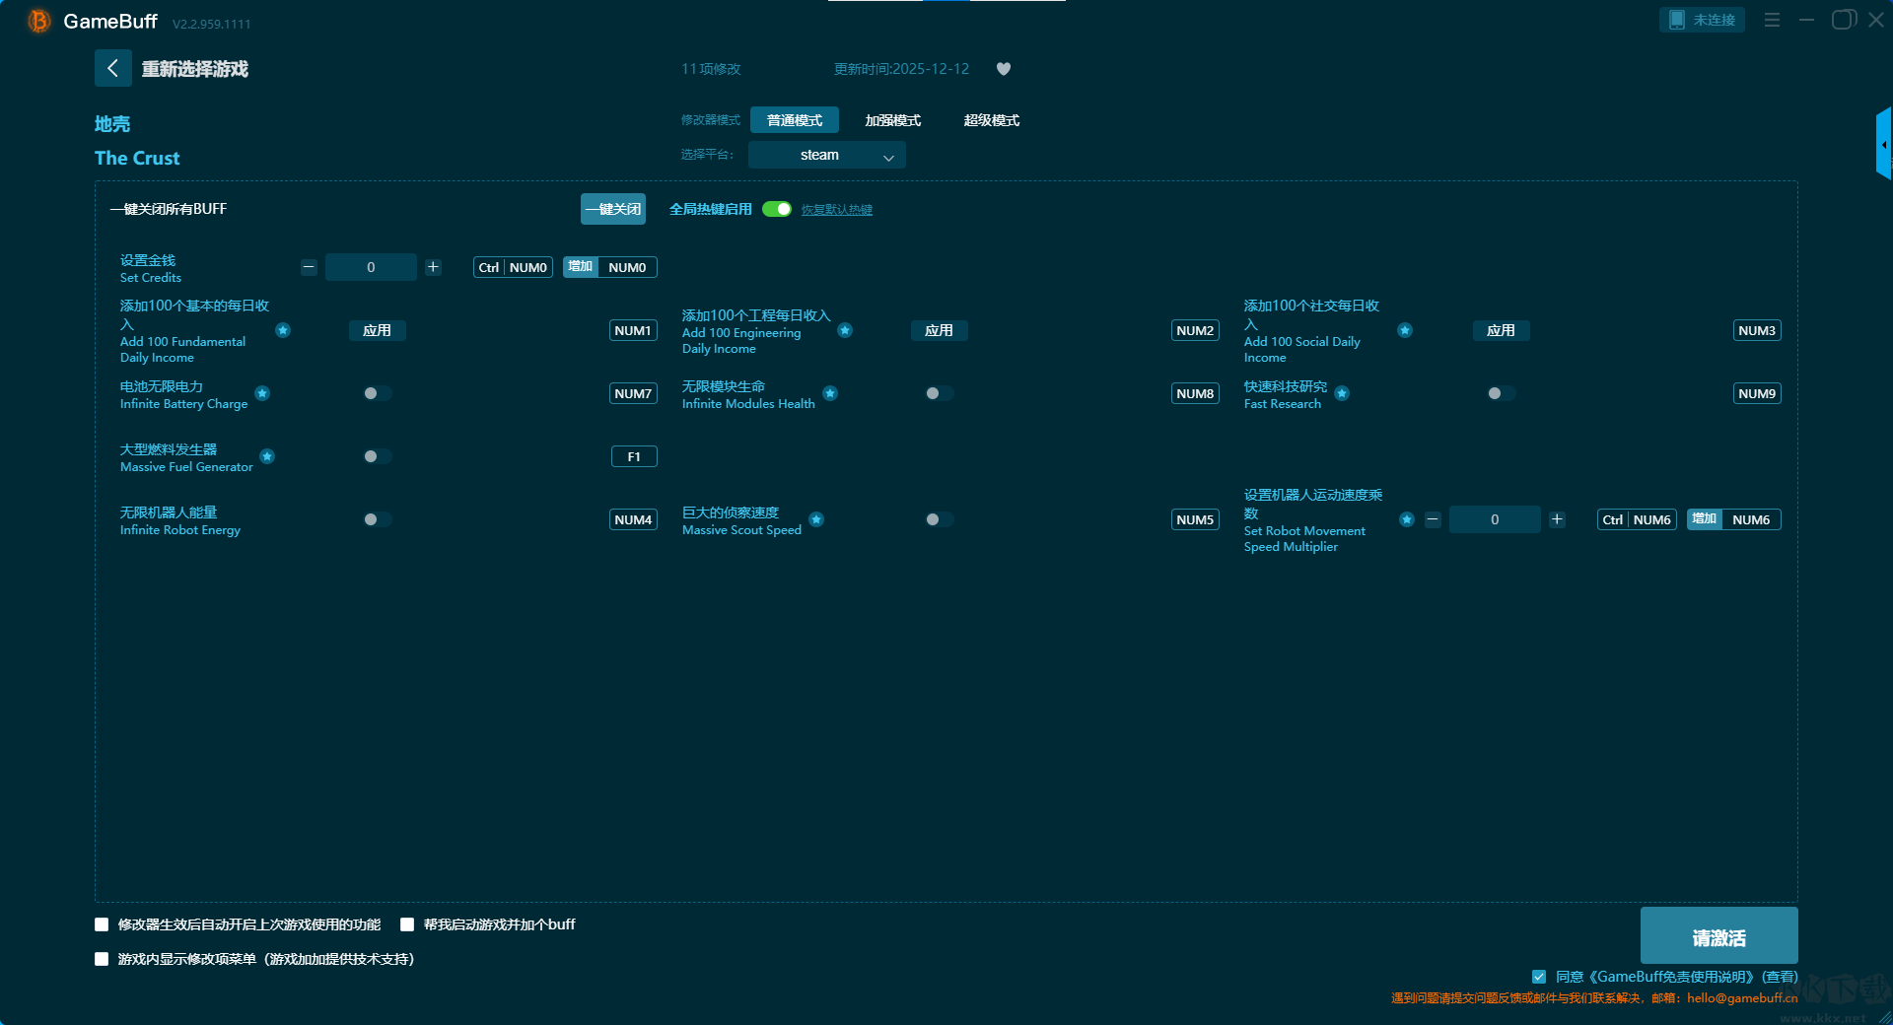Click the restore default hotkeys link

point(836,210)
